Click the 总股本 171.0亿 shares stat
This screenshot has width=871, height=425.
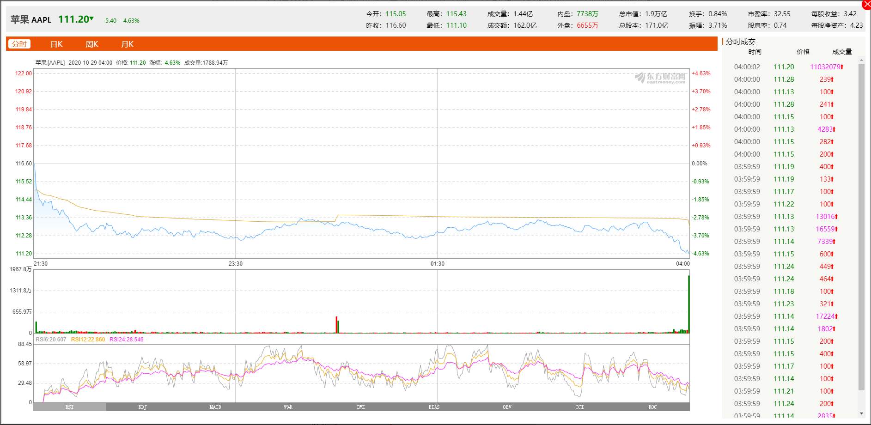click(644, 25)
